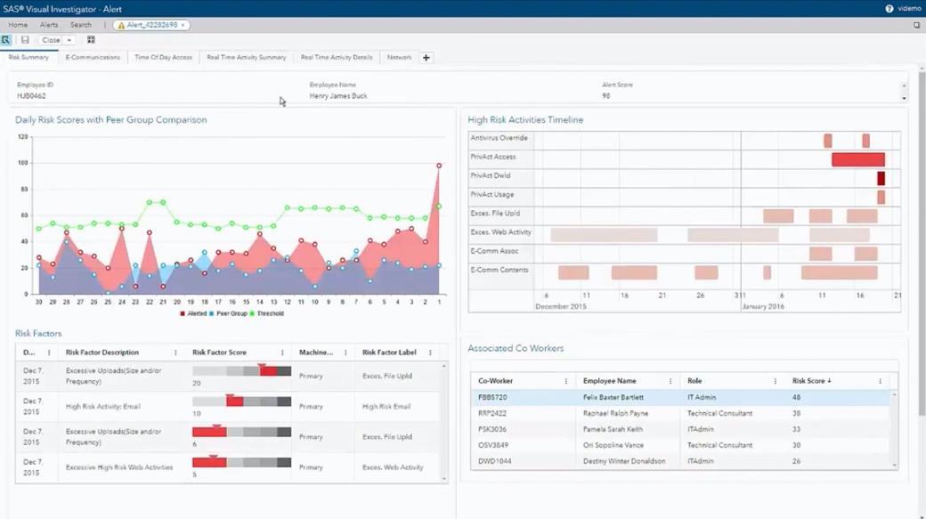Open the help question mark icon
The image size is (926, 519).
[x=889, y=9]
